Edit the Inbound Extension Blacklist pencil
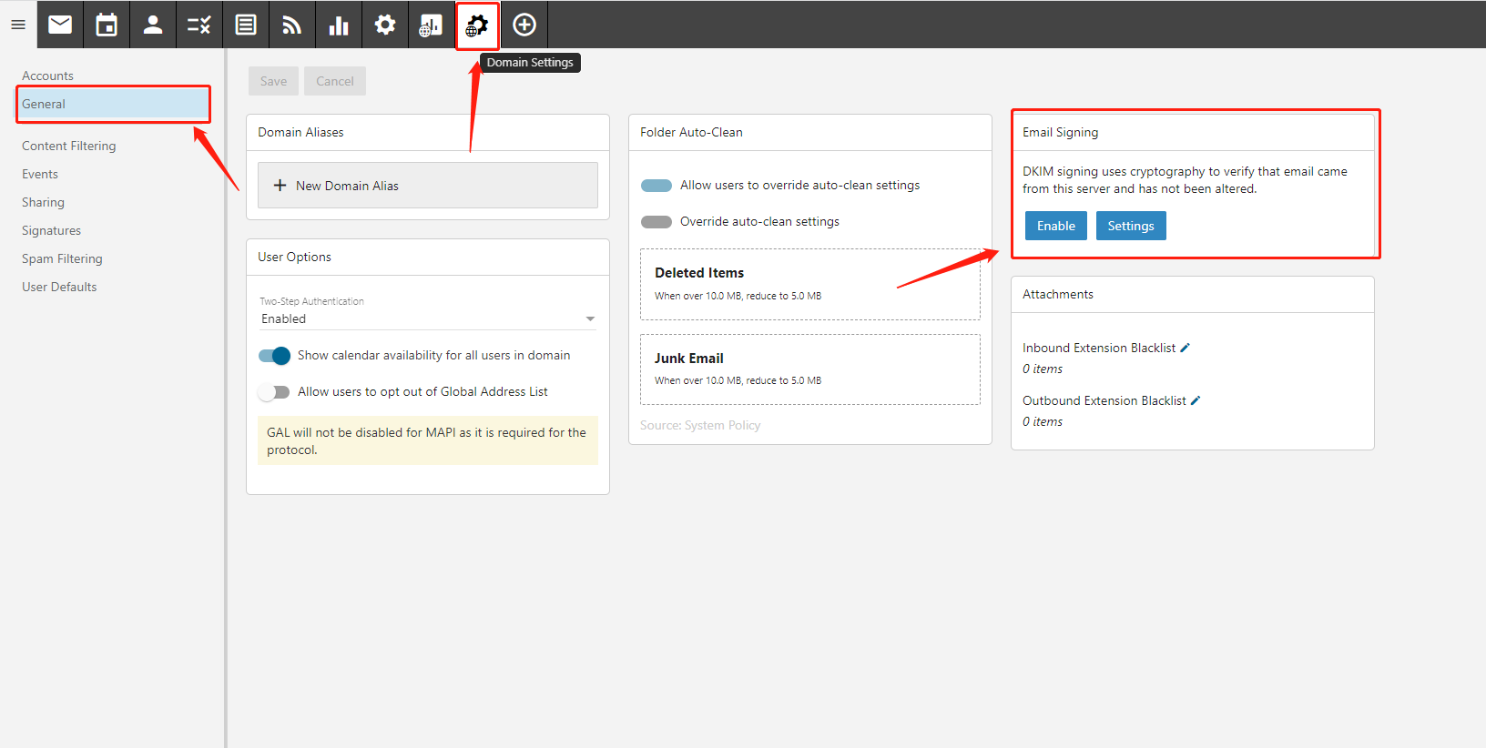The height and width of the screenshot is (748, 1486). point(1185,348)
